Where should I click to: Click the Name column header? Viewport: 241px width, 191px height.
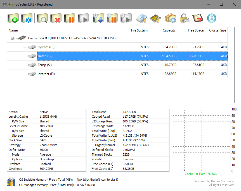(x=67, y=30)
